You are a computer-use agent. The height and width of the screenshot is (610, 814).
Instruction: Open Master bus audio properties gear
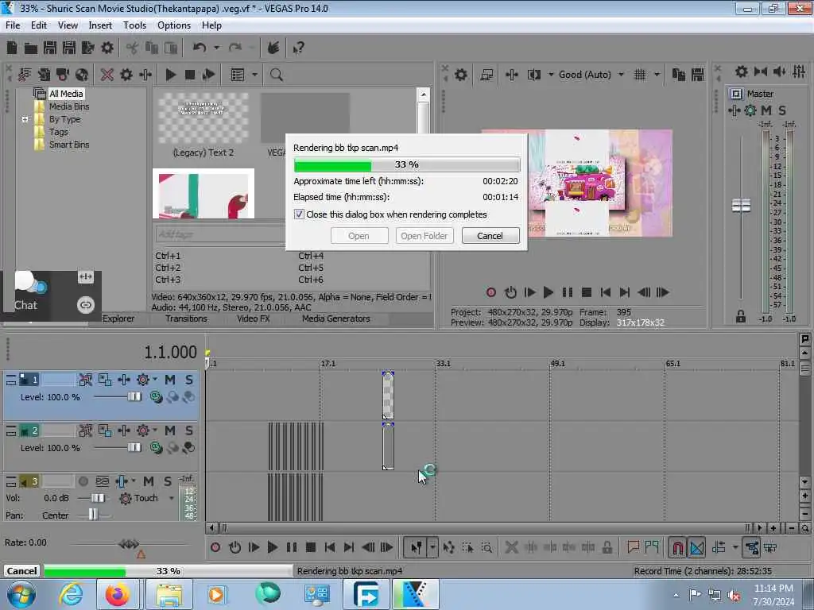[742, 71]
